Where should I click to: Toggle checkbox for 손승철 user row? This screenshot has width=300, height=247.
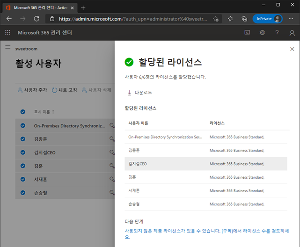point(23,193)
